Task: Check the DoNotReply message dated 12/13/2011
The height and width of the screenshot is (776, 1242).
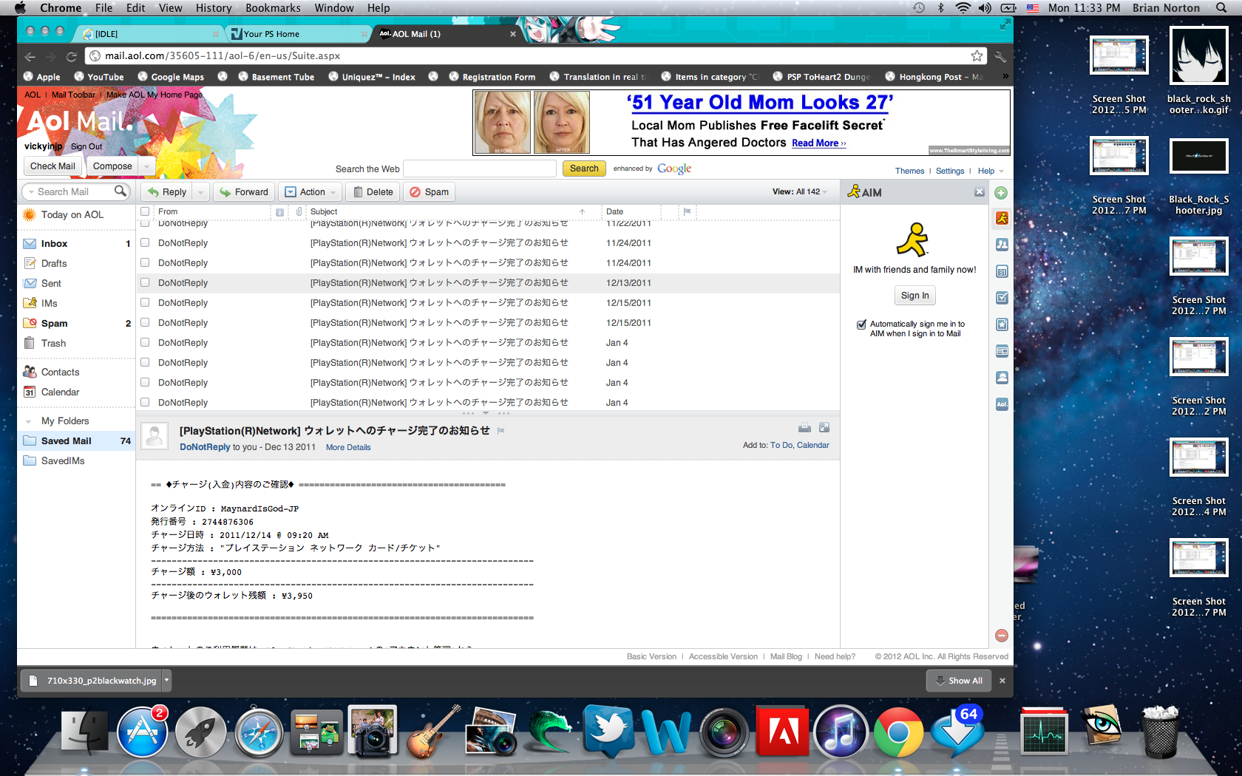Action: [x=145, y=282]
